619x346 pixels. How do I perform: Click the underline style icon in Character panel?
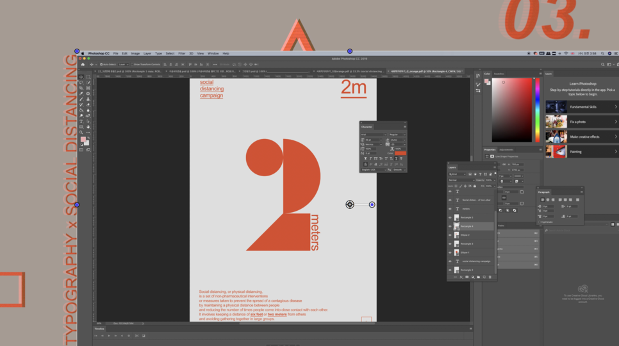(x=396, y=158)
